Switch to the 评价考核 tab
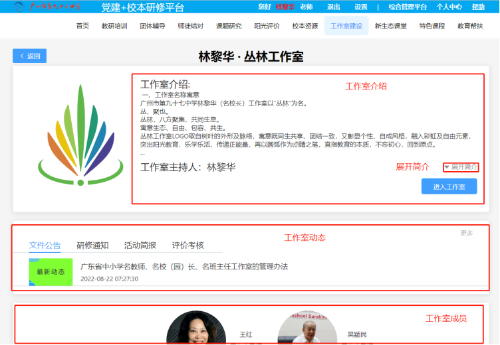Image resolution: width=500 pixels, height=345 pixels. click(187, 245)
